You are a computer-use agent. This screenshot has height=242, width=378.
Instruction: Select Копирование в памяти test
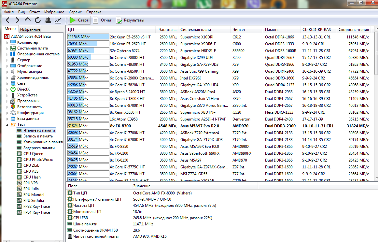tap(39, 142)
